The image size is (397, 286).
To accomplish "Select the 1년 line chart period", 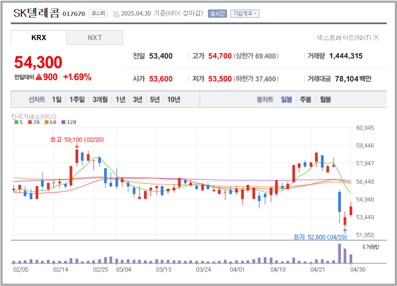I will [x=120, y=100].
